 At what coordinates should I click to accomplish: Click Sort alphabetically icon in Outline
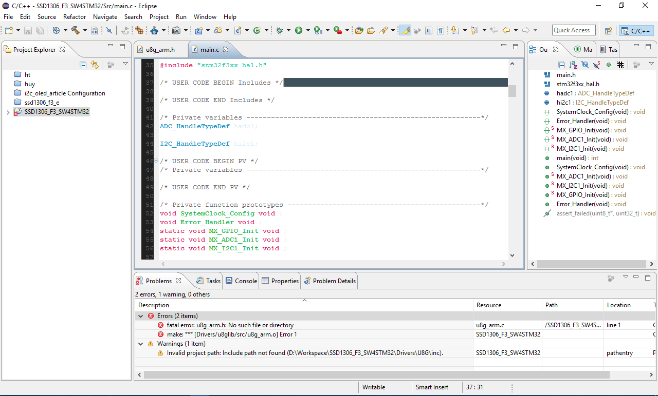tap(573, 65)
